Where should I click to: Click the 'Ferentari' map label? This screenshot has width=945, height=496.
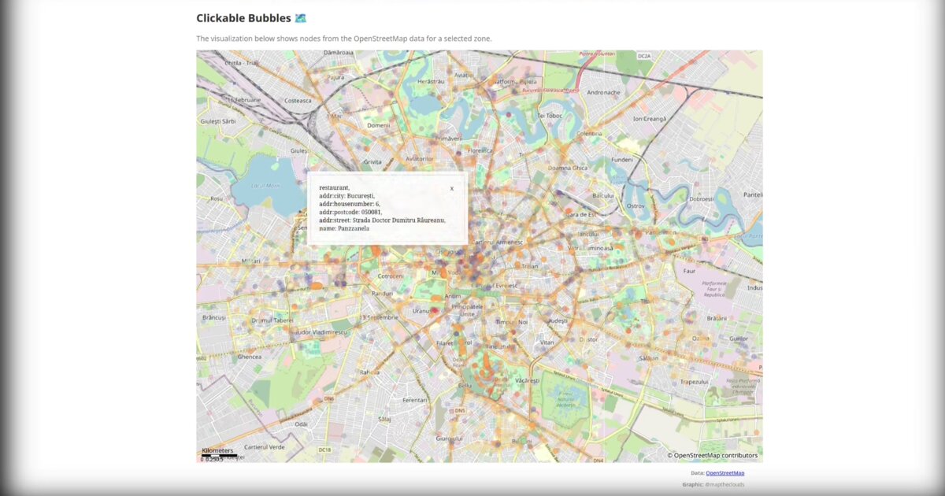(414, 400)
